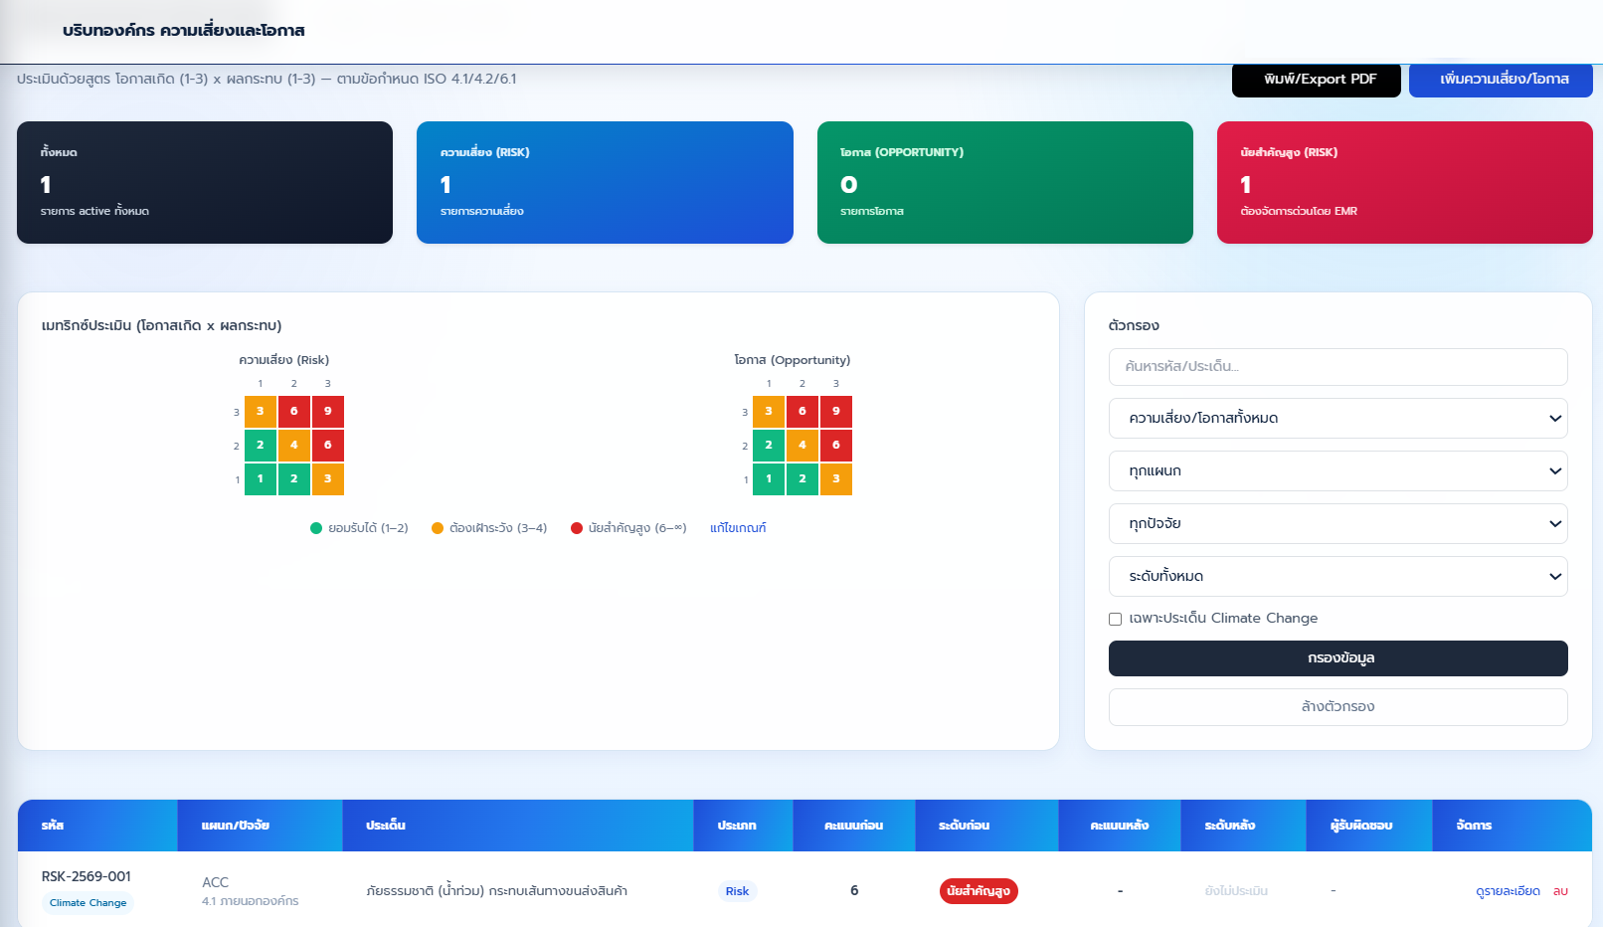Open the โอกาส (OPPORTUNITY) green card
1603x927 pixels.
(1005, 183)
